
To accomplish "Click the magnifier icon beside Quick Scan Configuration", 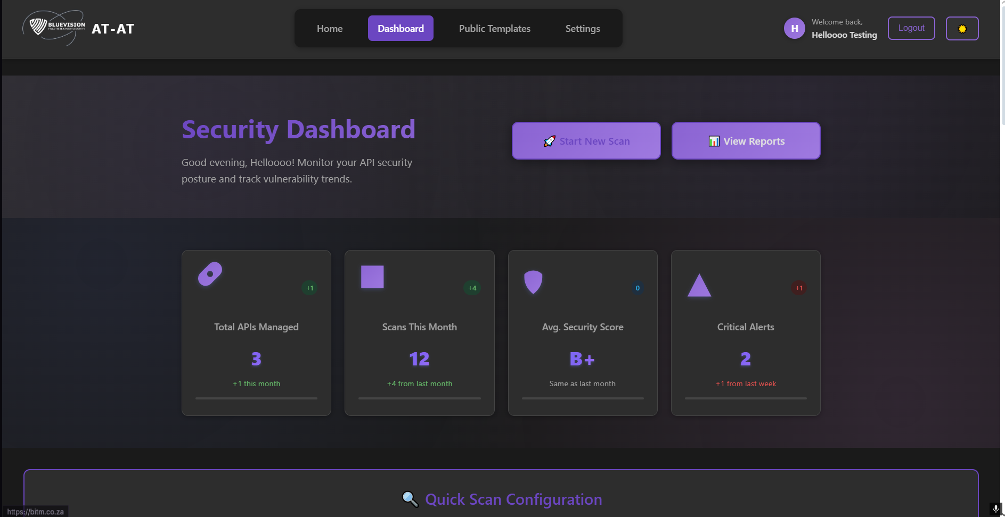I will pos(410,499).
